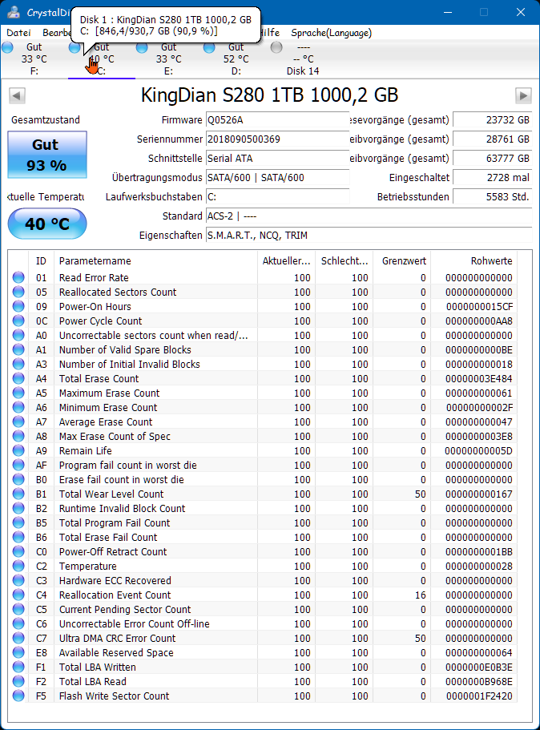Click status icon for Ultra DMA CRC Error Count

point(18,639)
